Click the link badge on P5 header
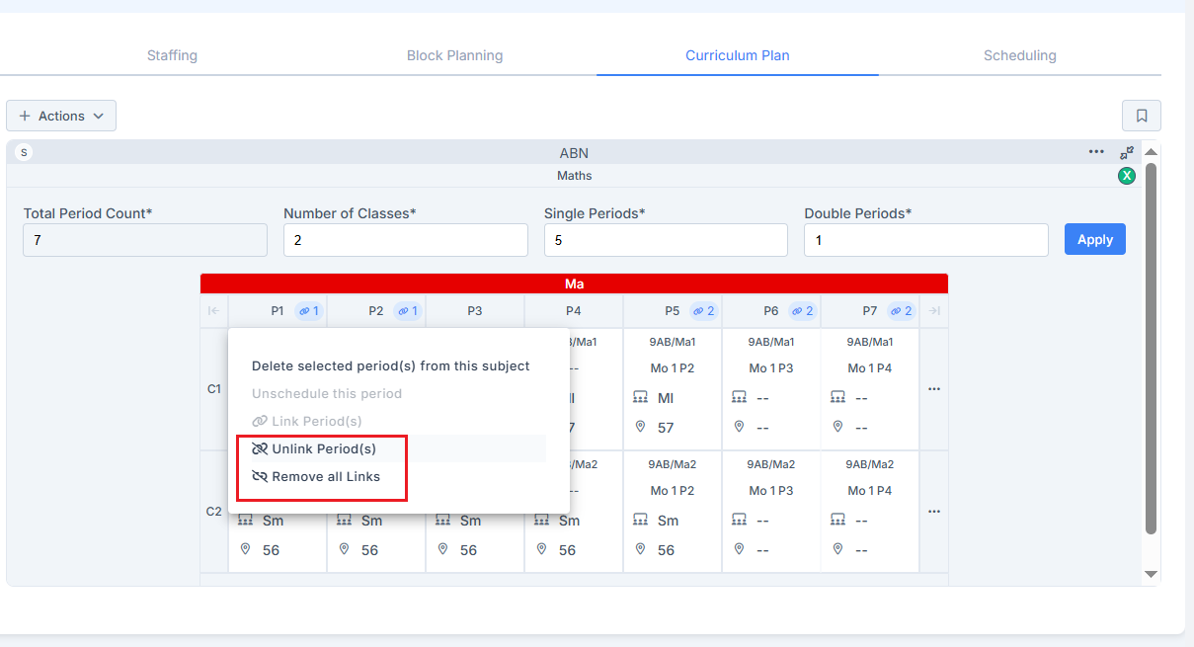 703,311
